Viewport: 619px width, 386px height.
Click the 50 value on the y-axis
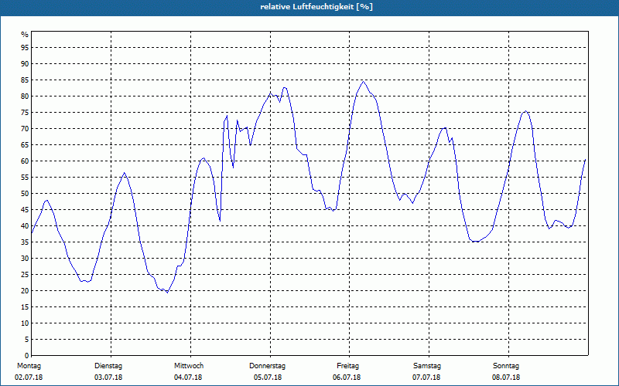click(x=25, y=194)
